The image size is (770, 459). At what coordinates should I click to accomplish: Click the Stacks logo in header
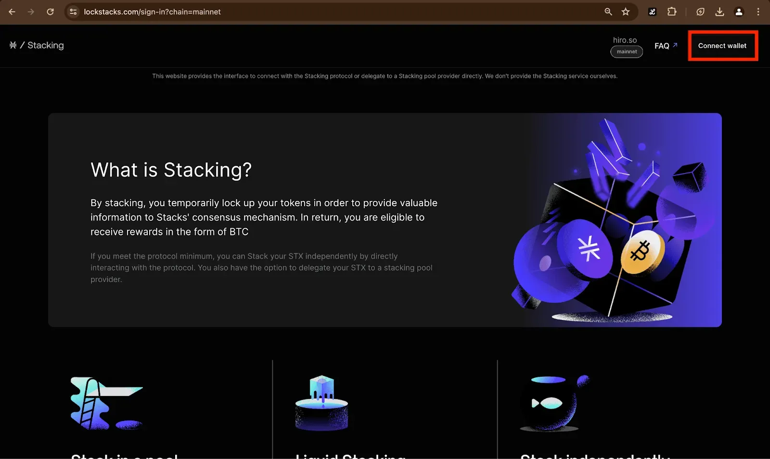(13, 45)
